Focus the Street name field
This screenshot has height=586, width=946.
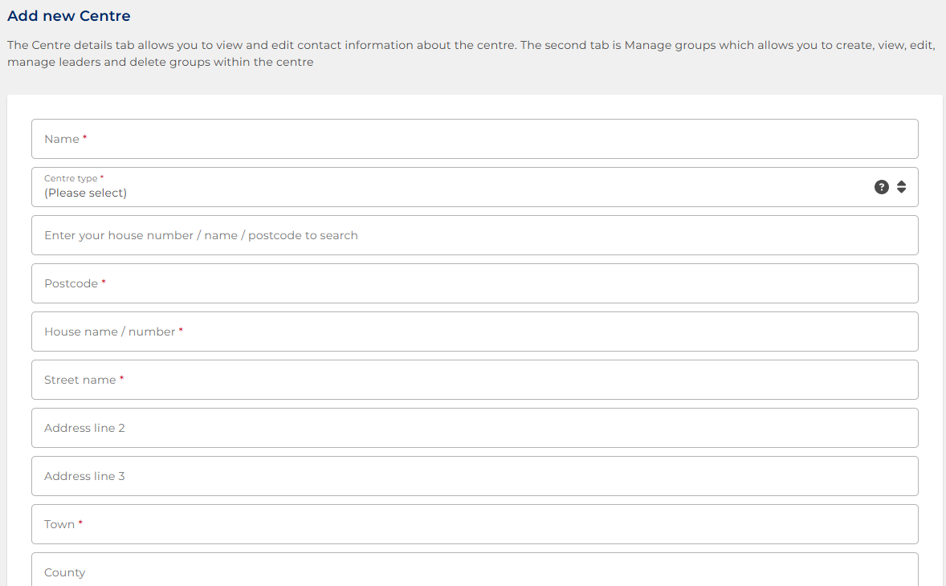(475, 380)
